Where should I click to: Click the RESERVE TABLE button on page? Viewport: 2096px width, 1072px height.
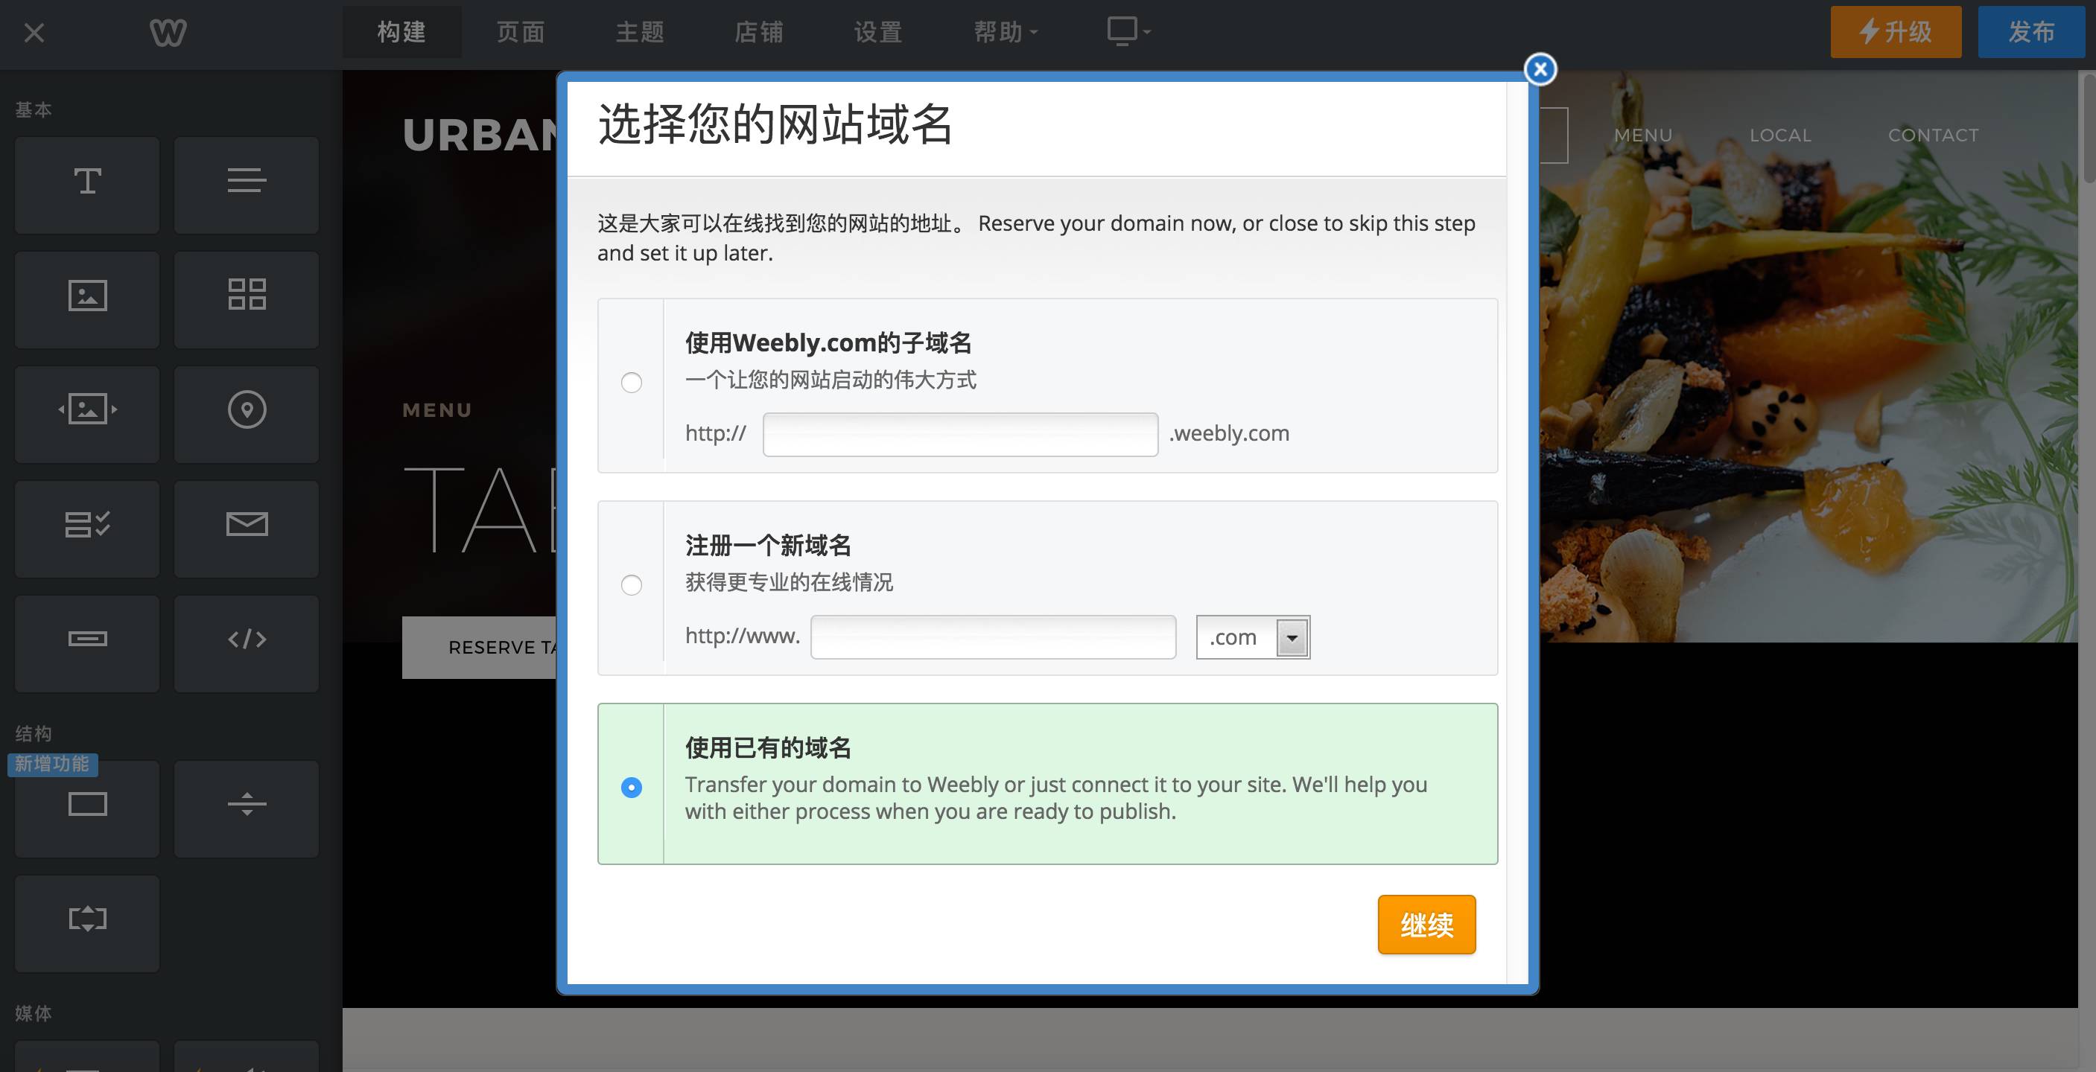480,648
